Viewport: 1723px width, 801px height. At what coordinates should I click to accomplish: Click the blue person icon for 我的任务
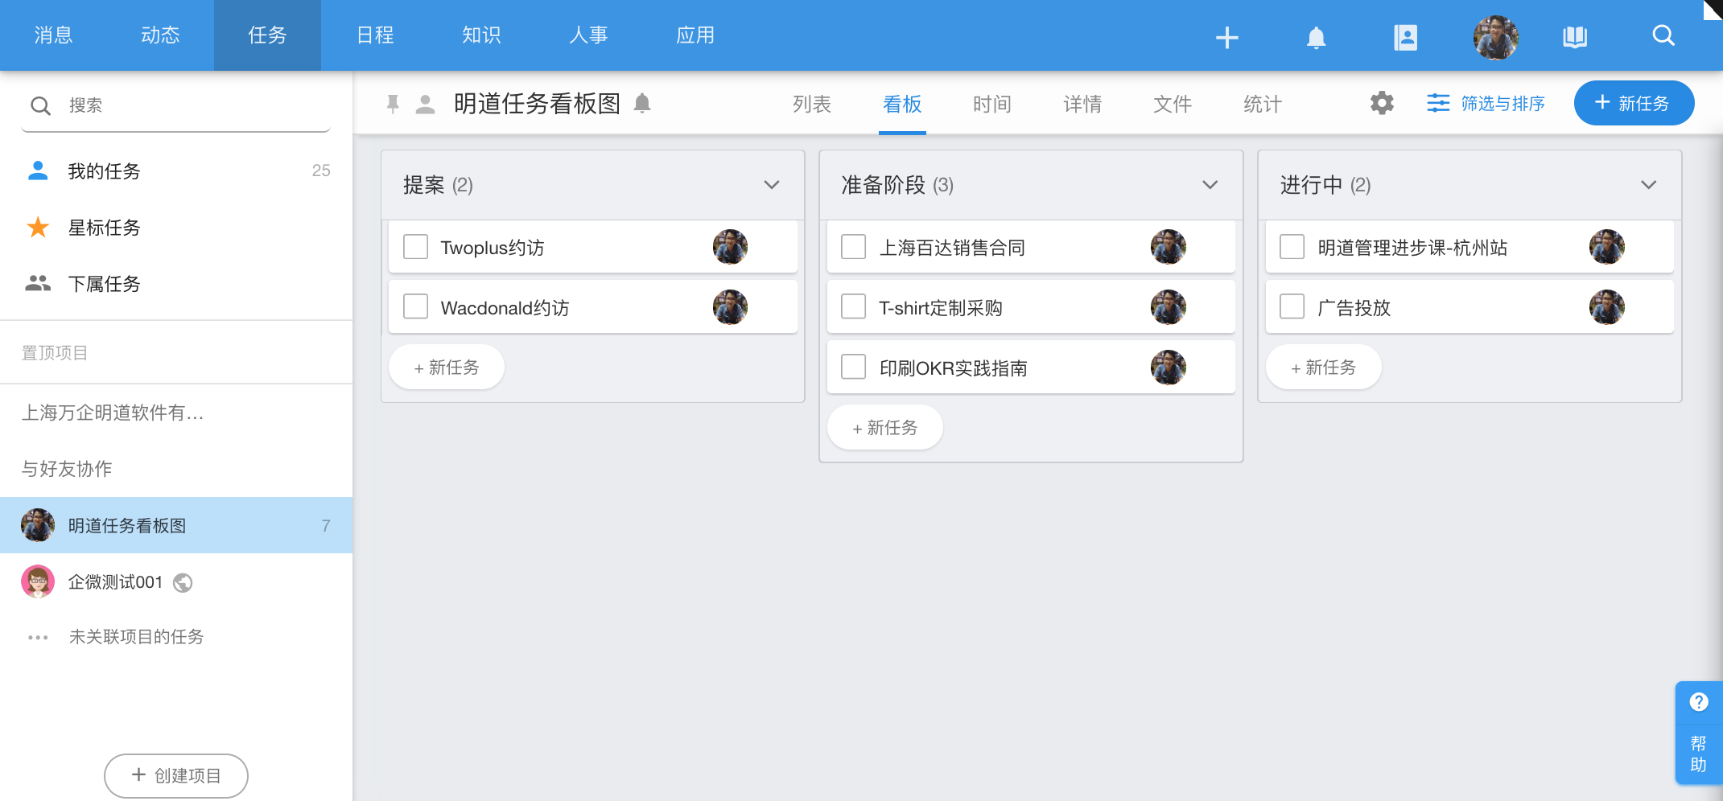[38, 170]
